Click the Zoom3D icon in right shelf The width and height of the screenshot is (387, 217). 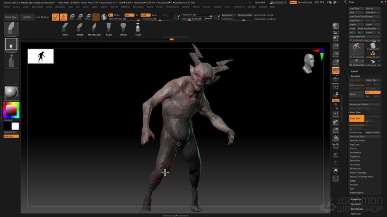pos(336,130)
